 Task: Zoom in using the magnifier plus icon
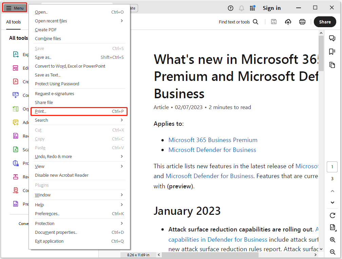tap(332, 240)
